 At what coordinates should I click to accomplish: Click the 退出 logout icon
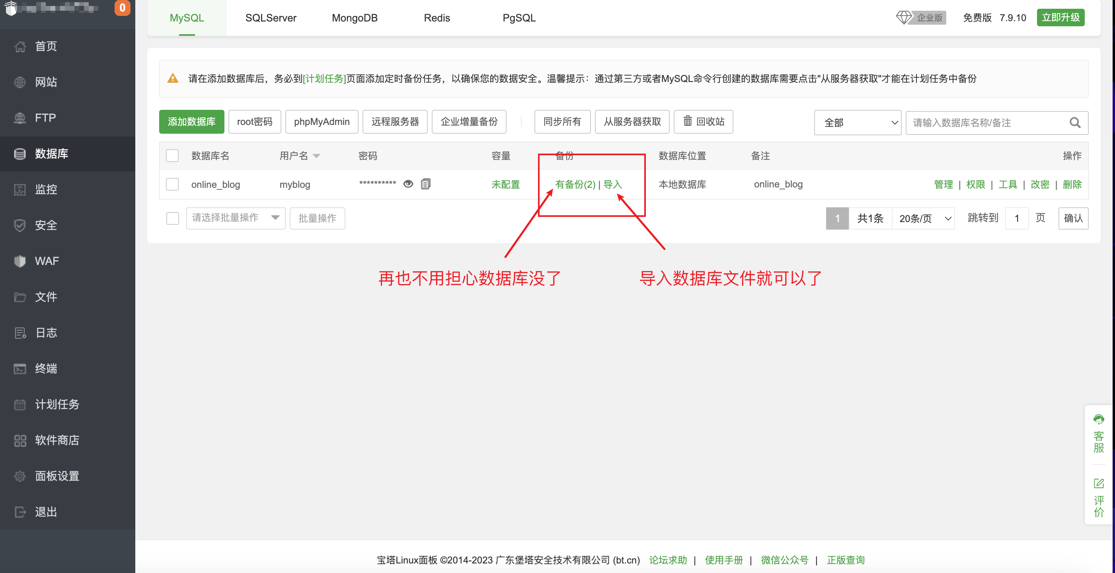point(20,512)
